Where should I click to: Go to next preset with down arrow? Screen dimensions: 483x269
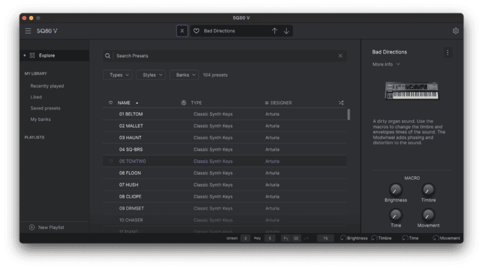click(287, 31)
